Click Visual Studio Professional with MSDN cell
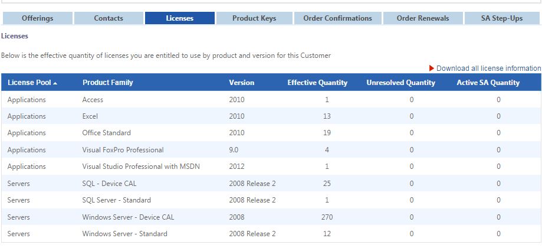 [x=141, y=167]
